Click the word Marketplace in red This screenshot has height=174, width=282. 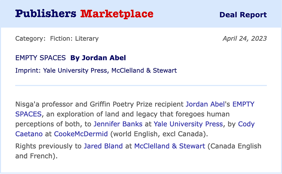117,14
